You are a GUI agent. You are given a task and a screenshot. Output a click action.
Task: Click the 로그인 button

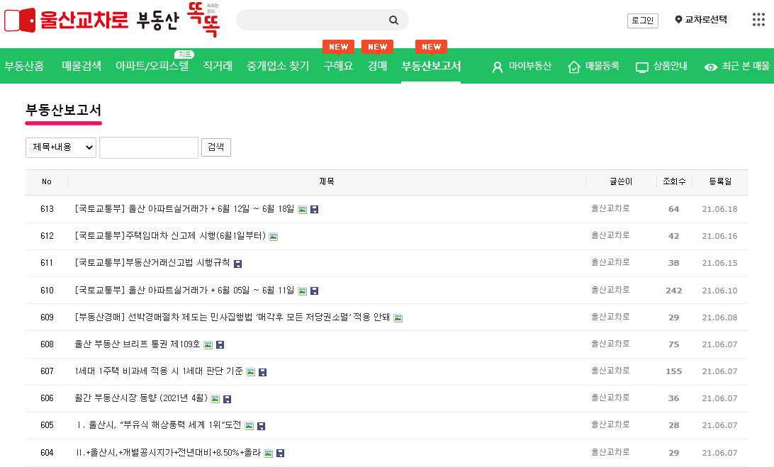pyautogui.click(x=643, y=21)
